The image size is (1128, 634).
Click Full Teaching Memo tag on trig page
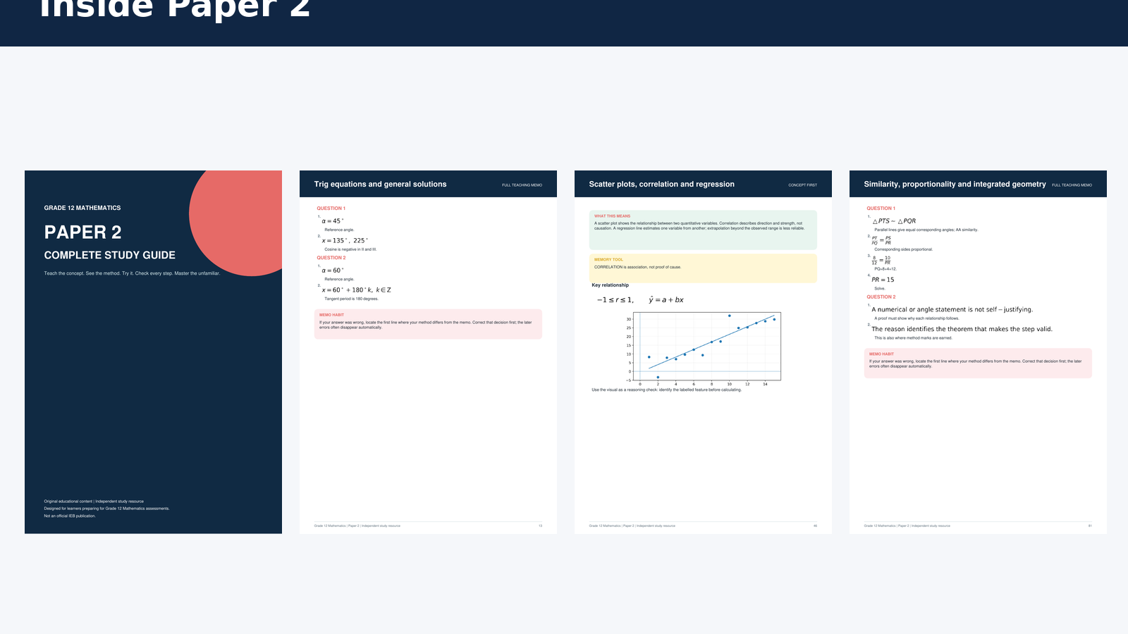(522, 185)
